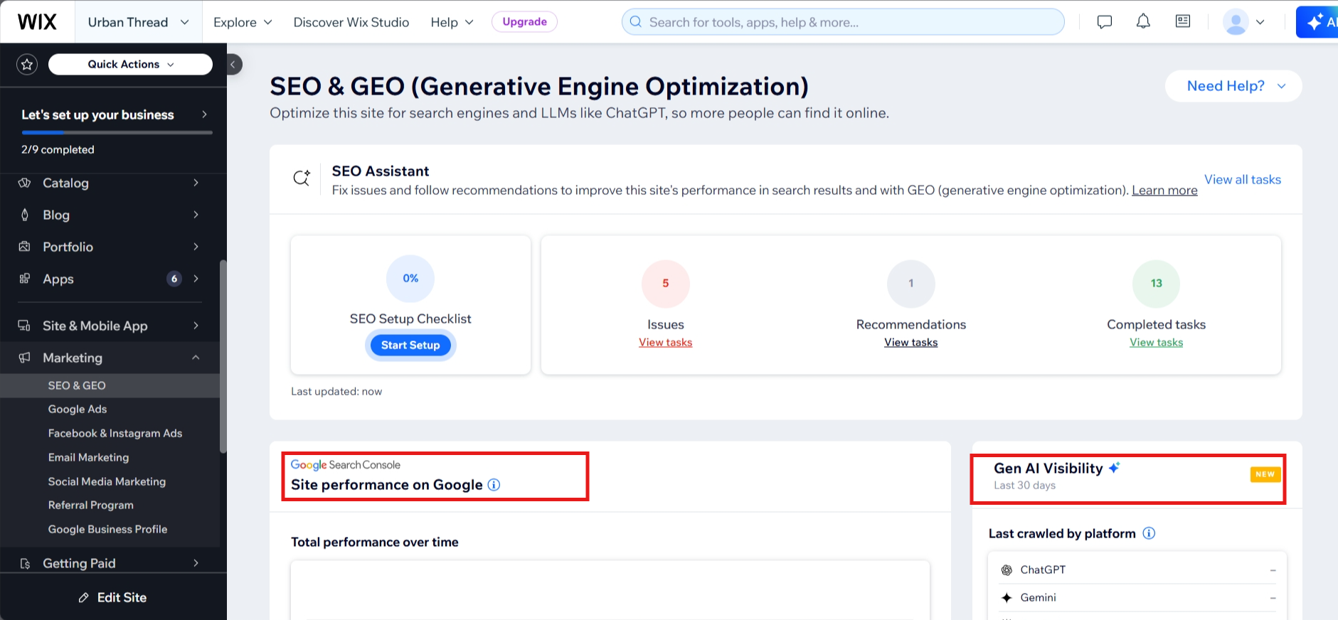Open Let's set up your business arrow
Image resolution: width=1338 pixels, height=620 pixels.
[204, 114]
